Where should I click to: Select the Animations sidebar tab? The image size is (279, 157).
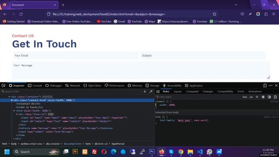click(255, 92)
